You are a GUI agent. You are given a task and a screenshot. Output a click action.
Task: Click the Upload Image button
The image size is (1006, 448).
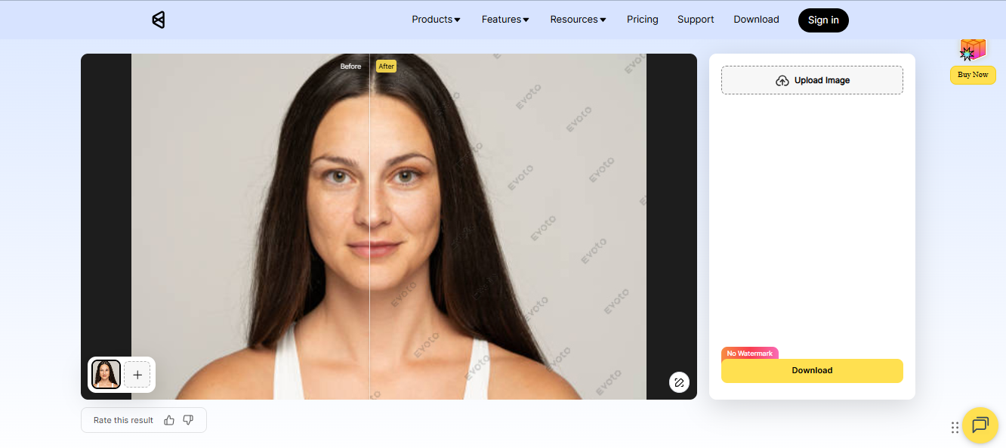point(812,80)
